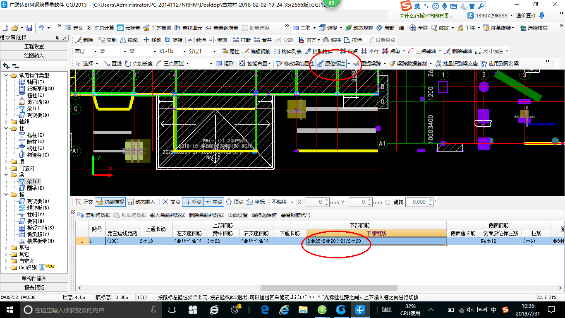The image size is (565, 318).
Task: Click 页面设置 page setup
Action: (x=238, y=215)
